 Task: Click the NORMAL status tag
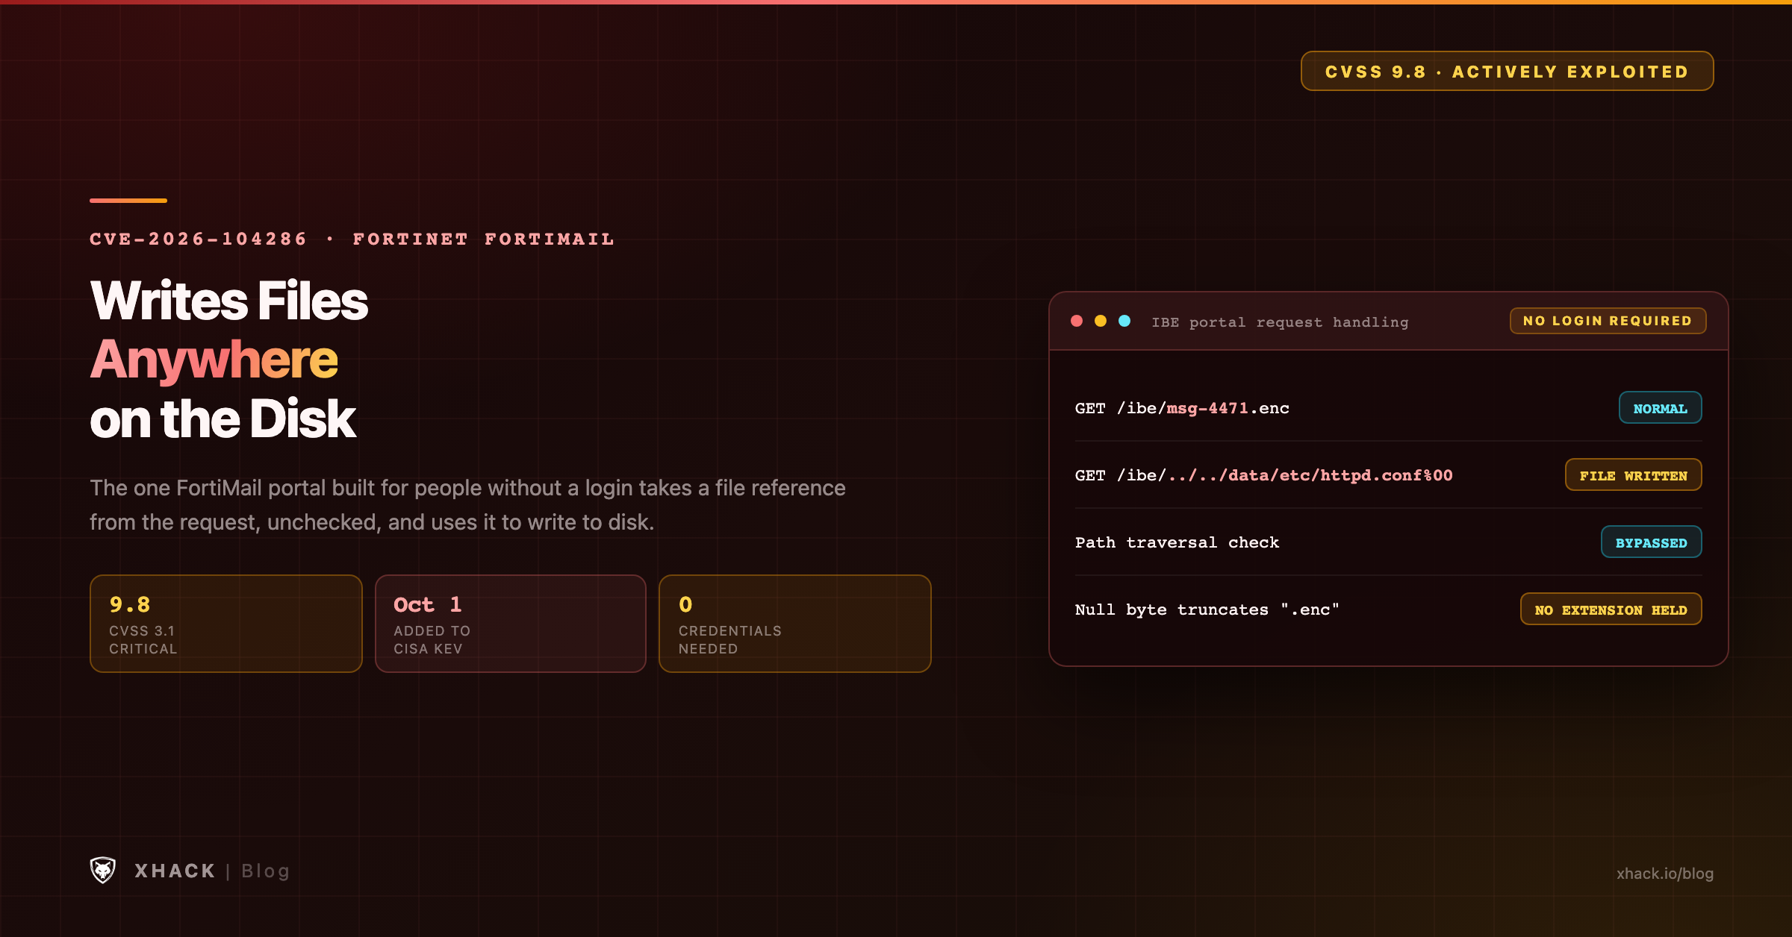click(1660, 408)
